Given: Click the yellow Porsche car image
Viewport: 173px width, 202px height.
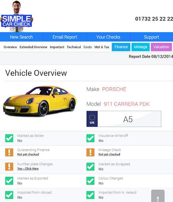Looking at the screenshot, I should pos(40,101).
